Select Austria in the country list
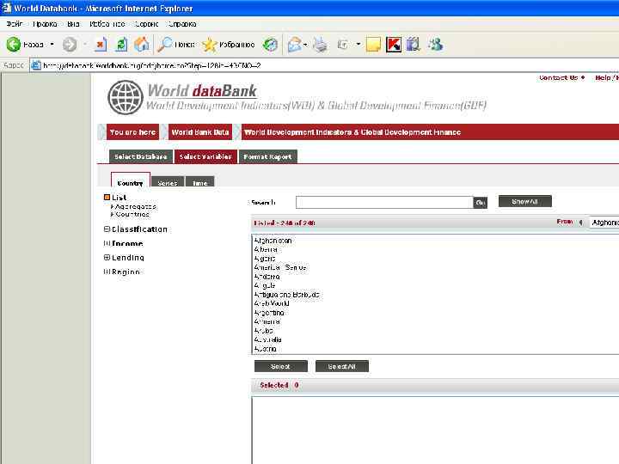Image resolution: width=619 pixels, height=464 pixels. click(266, 348)
